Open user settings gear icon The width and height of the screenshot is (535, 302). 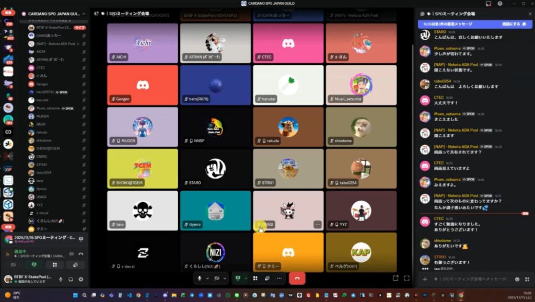(80, 279)
